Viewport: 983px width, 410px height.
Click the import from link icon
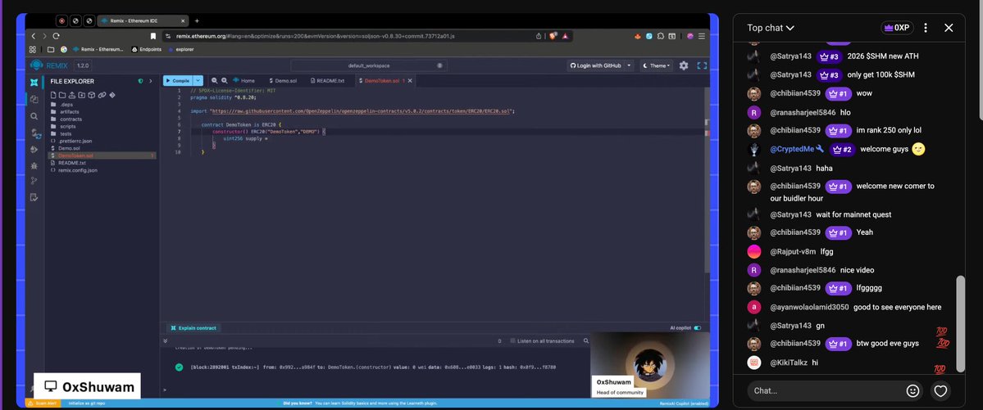coord(102,95)
